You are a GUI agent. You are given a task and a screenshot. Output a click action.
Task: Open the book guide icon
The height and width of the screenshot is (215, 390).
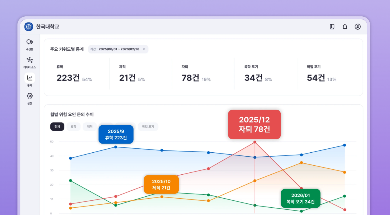pos(332,27)
